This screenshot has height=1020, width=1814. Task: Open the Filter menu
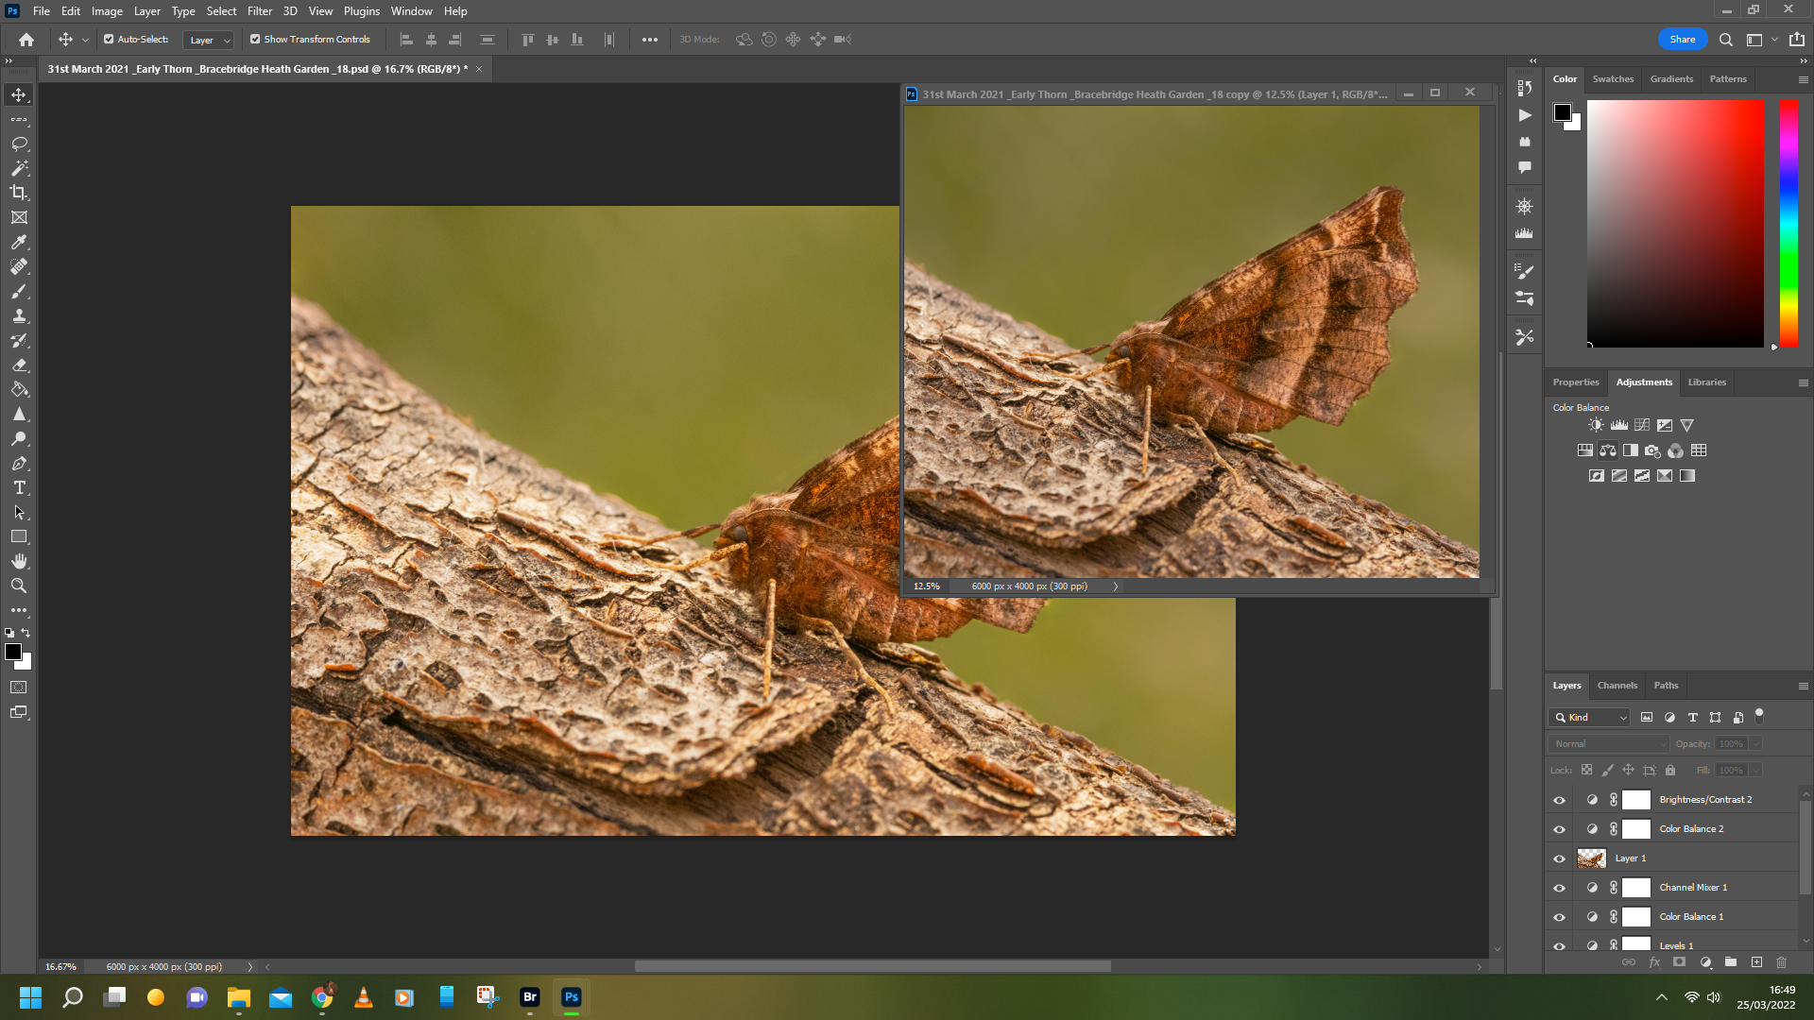click(x=260, y=11)
